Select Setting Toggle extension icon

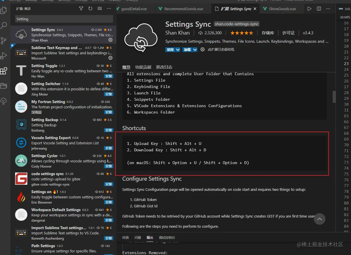pos(21,71)
